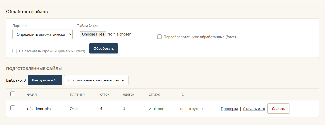
Task: Click the Choose Files button
Action: [93, 34]
